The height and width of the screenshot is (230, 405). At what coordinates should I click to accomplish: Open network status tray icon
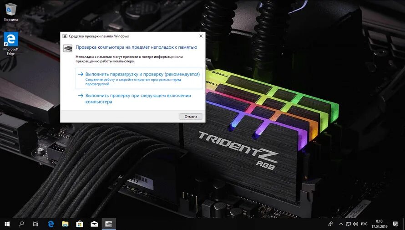[x=348, y=224]
